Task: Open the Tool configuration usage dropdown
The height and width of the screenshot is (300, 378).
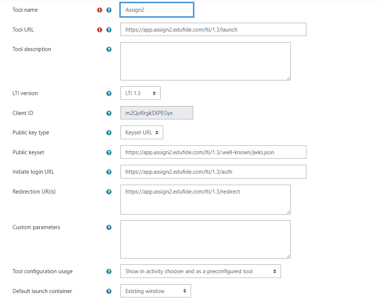Action: coord(201,271)
